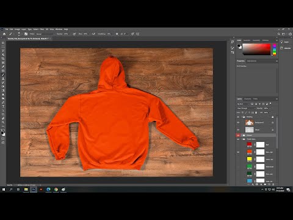Open the Window menu
The image size is (293, 220).
coord(59,29)
